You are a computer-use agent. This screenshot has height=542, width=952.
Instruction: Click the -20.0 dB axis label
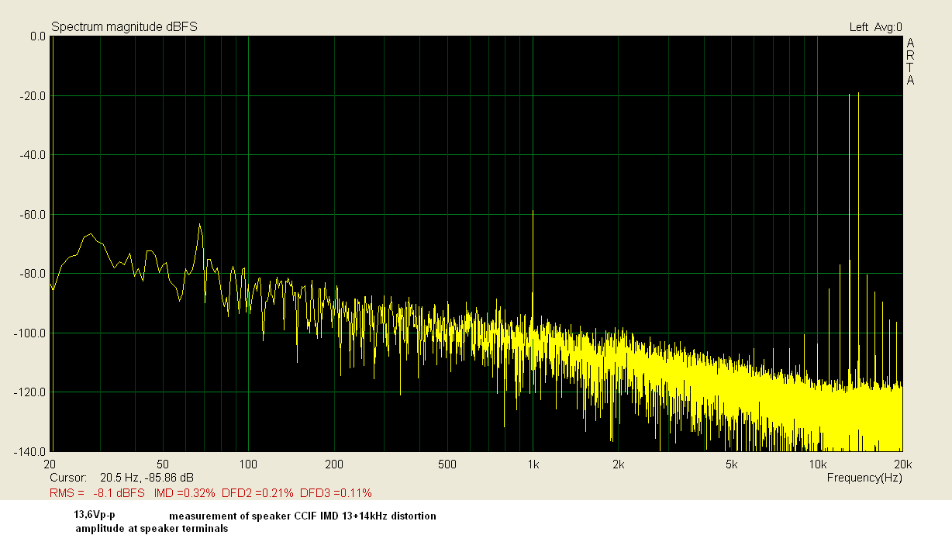pos(34,96)
